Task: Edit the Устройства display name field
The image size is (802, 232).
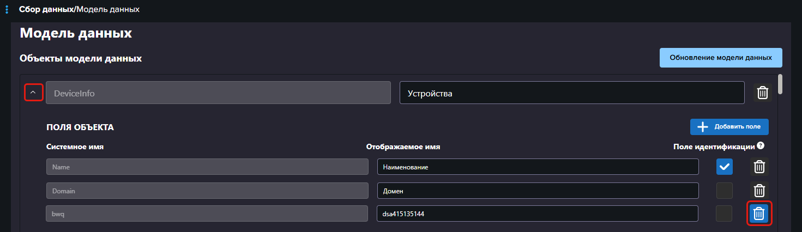Action: [571, 93]
